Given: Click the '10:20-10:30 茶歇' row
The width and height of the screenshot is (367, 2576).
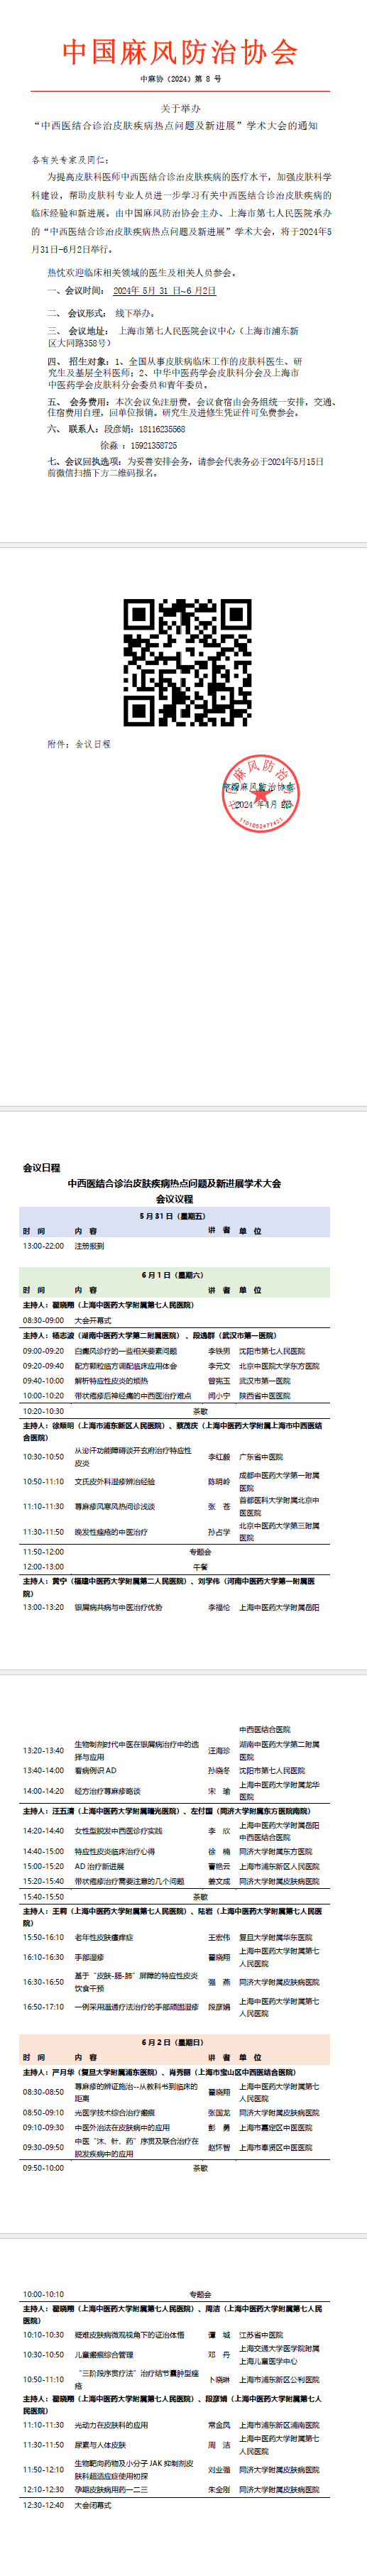Looking at the screenshot, I should click(x=174, y=1411).
